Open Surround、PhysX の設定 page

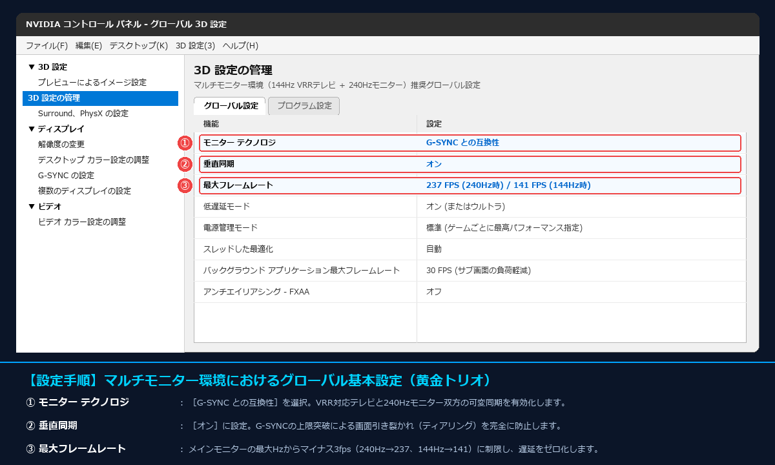click(x=83, y=114)
